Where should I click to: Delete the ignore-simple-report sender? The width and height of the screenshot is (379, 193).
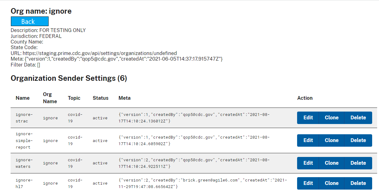[358, 140]
